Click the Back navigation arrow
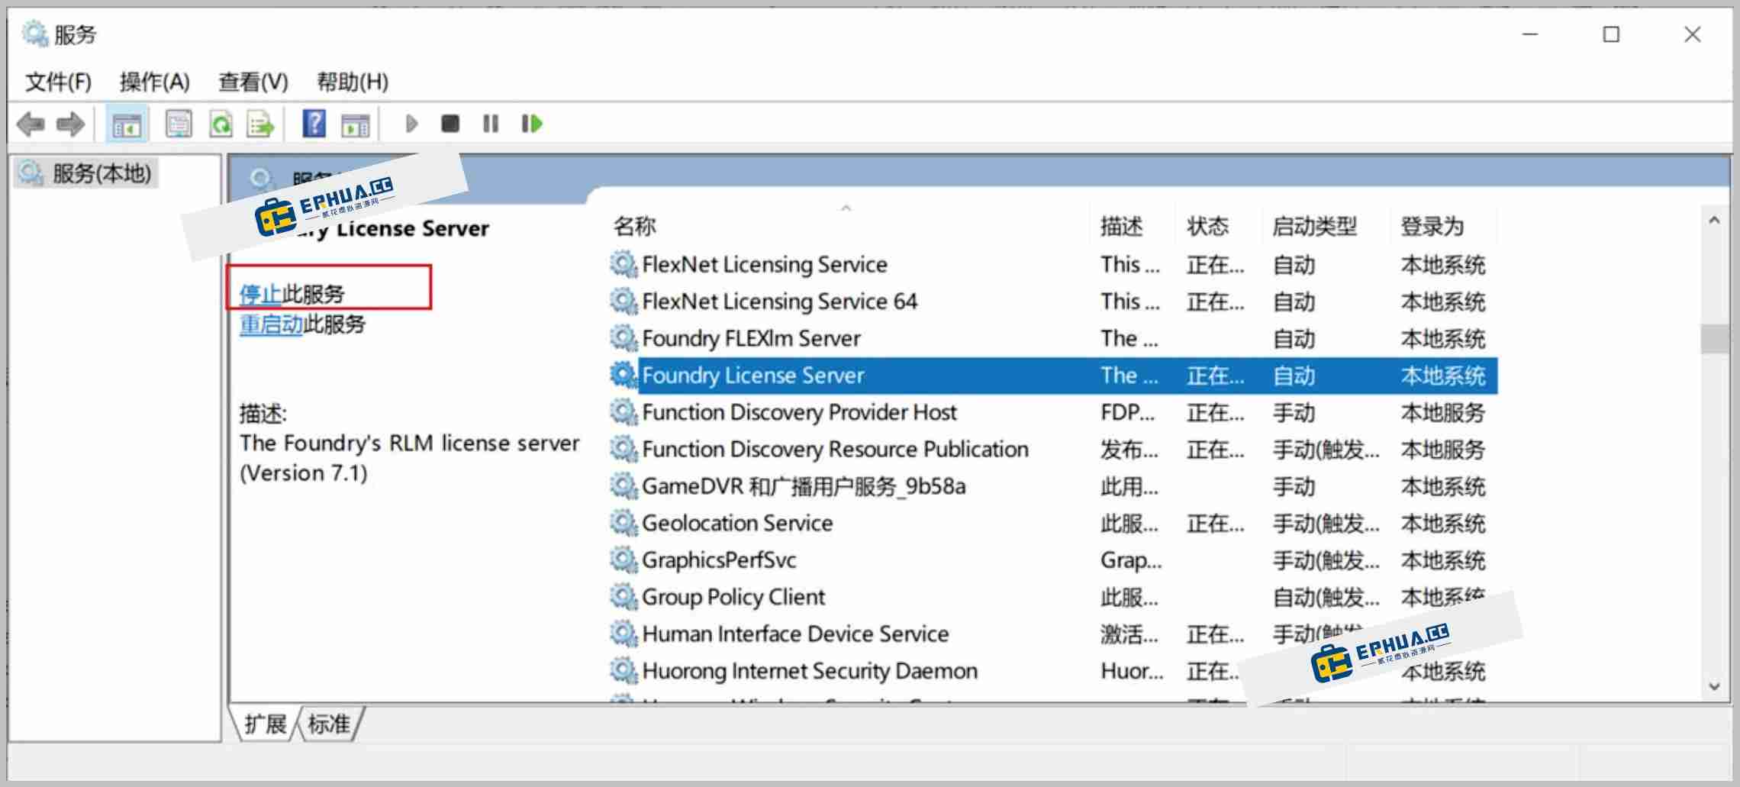Screen dimensions: 1740x787 [32, 124]
